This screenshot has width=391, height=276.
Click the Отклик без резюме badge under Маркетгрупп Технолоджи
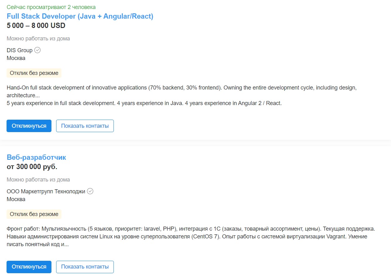[x=34, y=214]
